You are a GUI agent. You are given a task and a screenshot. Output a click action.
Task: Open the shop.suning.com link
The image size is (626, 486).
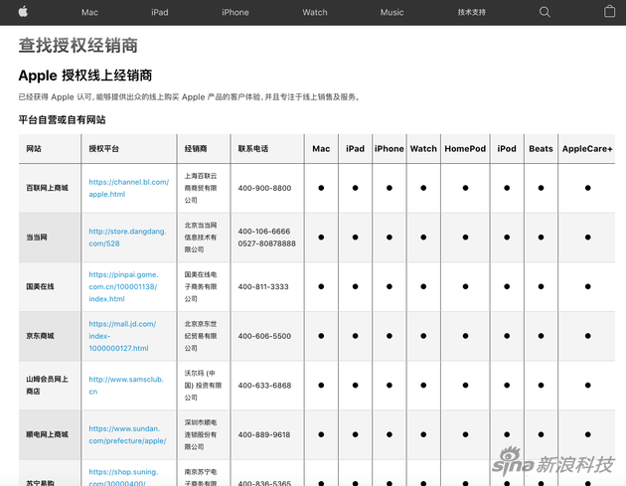(124, 477)
